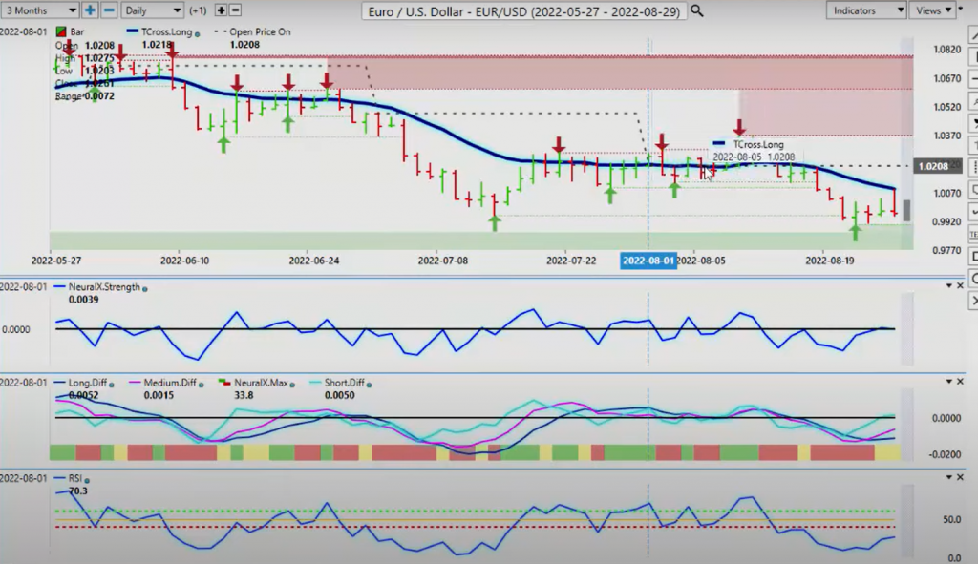Close the NeuralX.Strength indicator panel
978x564 pixels.
961,286
